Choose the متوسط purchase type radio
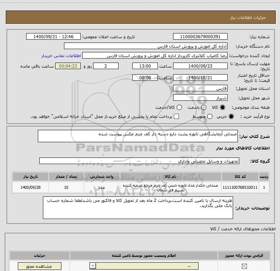Image resolution: width=280 pixels, height=271 pixels. pyautogui.click(x=210, y=117)
